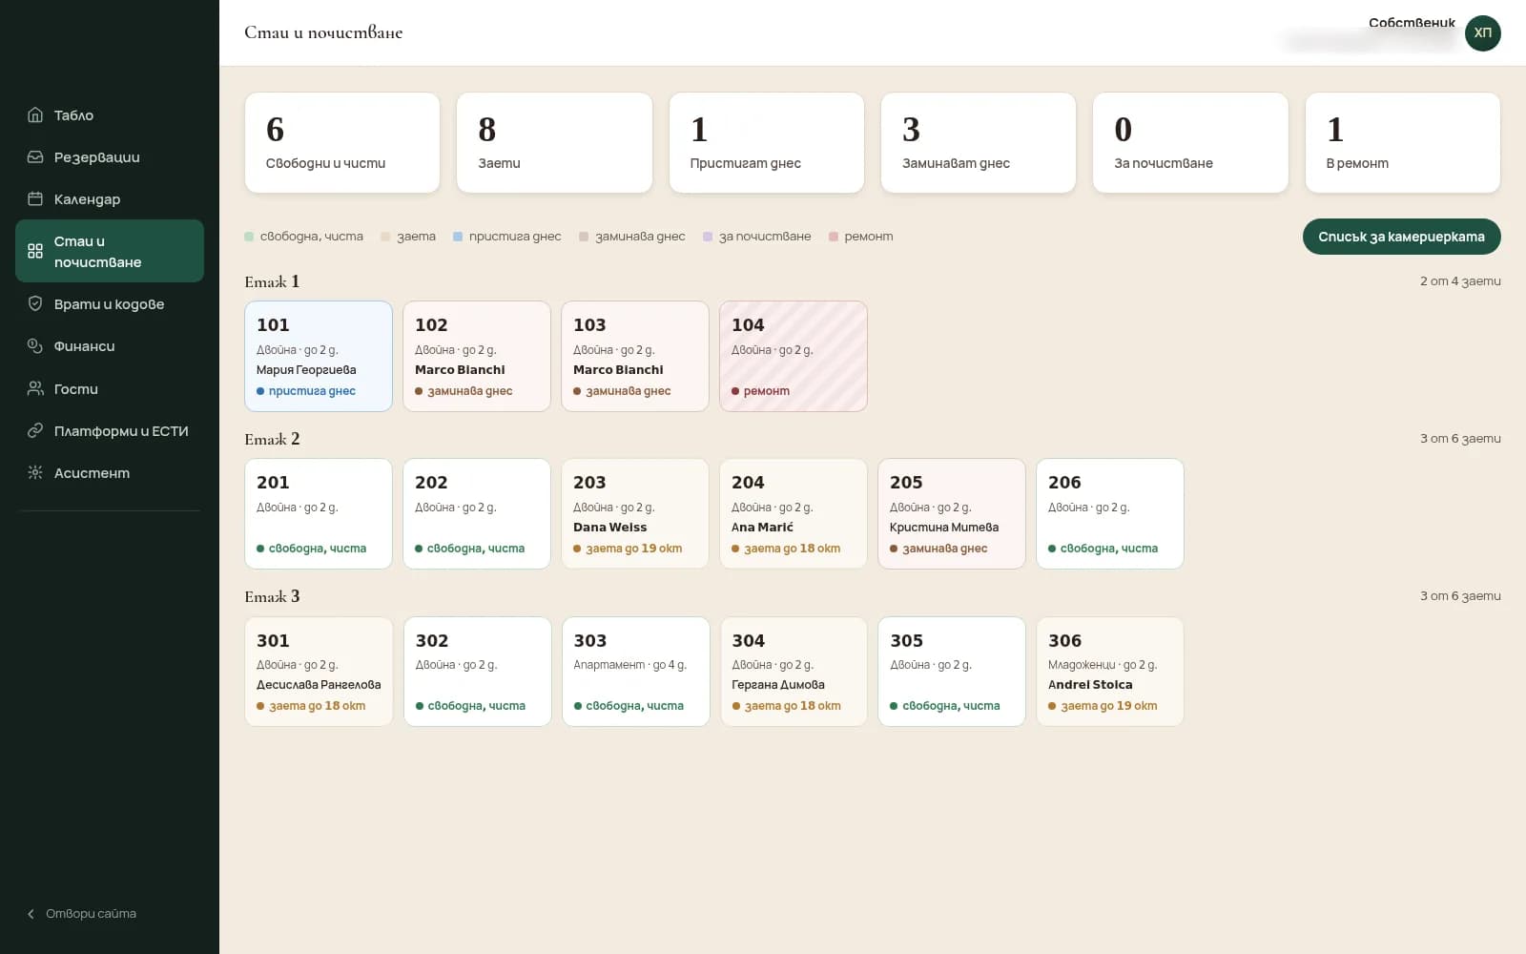Click '2 от 4 заети' floor text
Screen dimensions: 1526x954
tap(1460, 281)
